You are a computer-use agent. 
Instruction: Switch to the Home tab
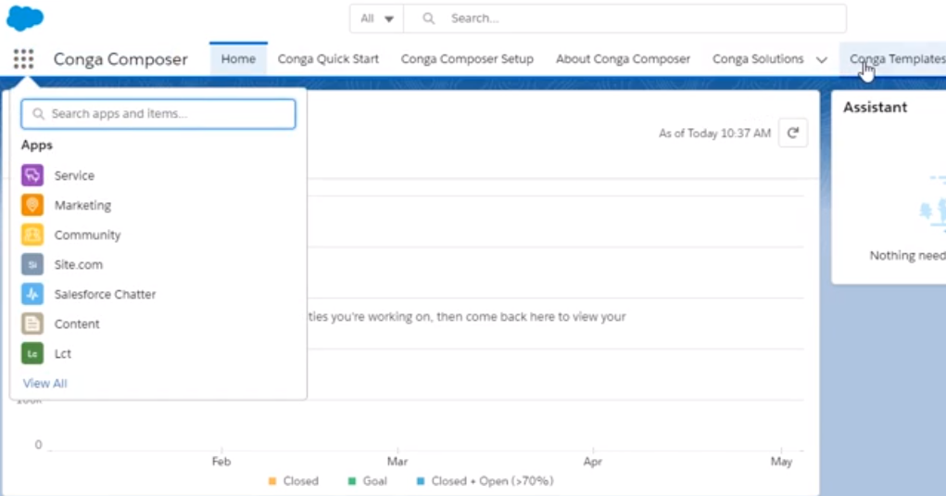pyautogui.click(x=238, y=59)
